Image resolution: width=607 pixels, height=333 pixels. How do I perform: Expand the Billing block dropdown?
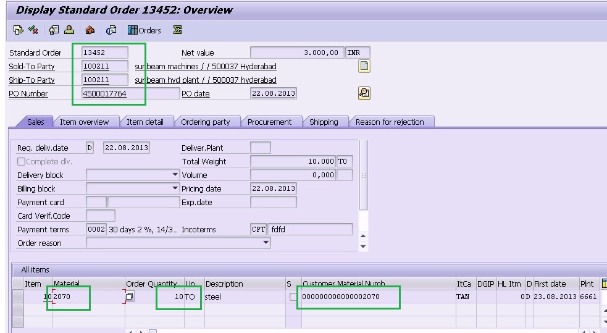pyautogui.click(x=175, y=189)
